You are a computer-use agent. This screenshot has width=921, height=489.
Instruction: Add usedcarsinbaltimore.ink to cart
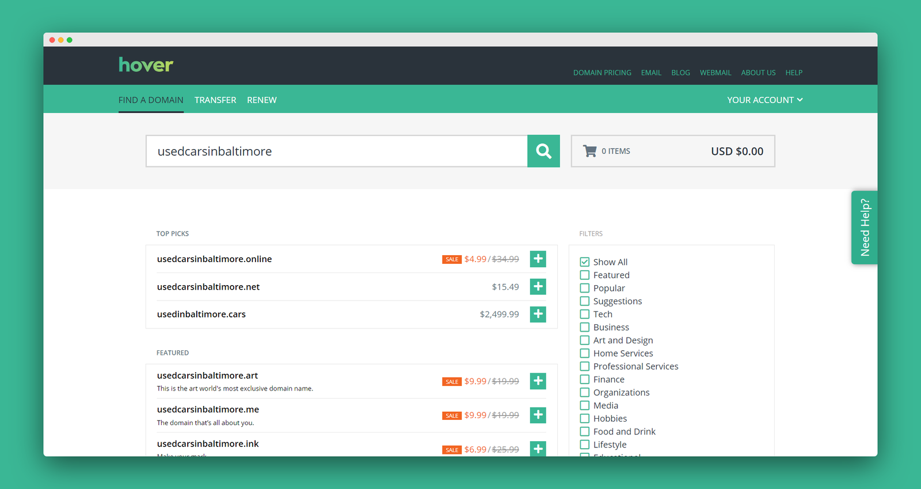point(538,449)
